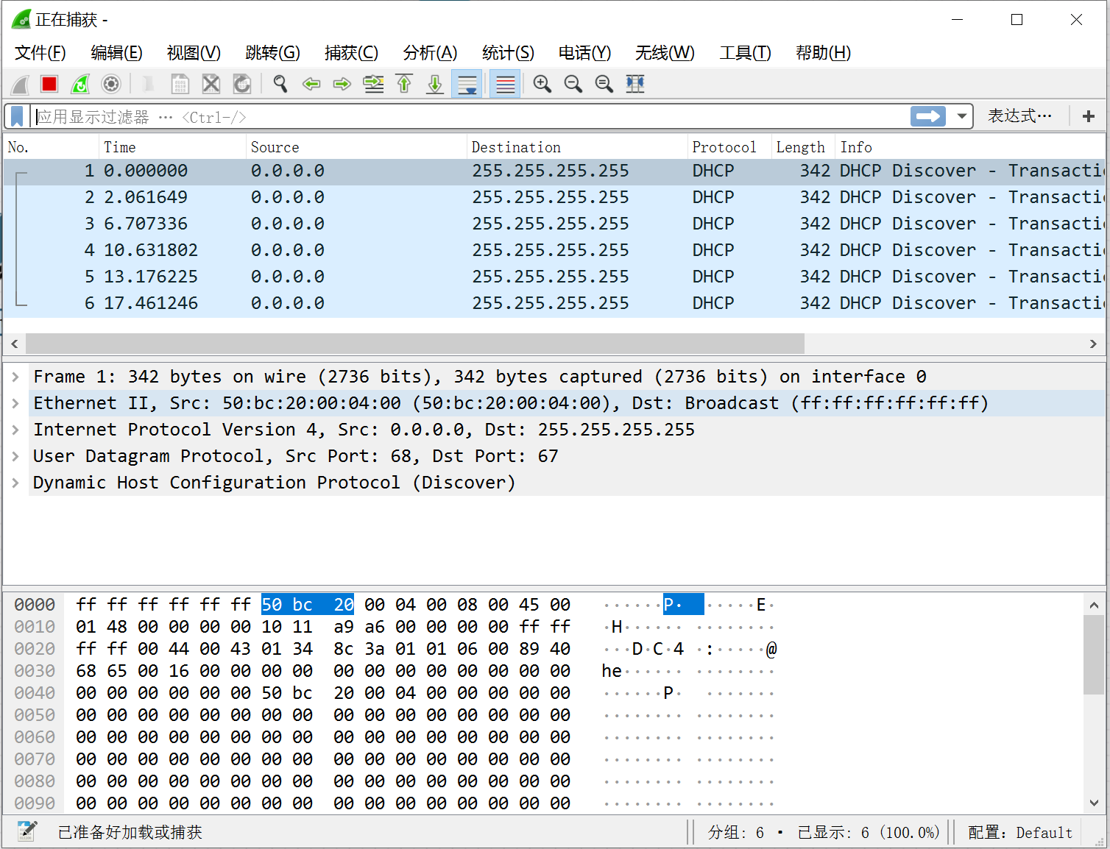Select the packet with time 17.461246
Screen dimensions: 1110x849
555,303
